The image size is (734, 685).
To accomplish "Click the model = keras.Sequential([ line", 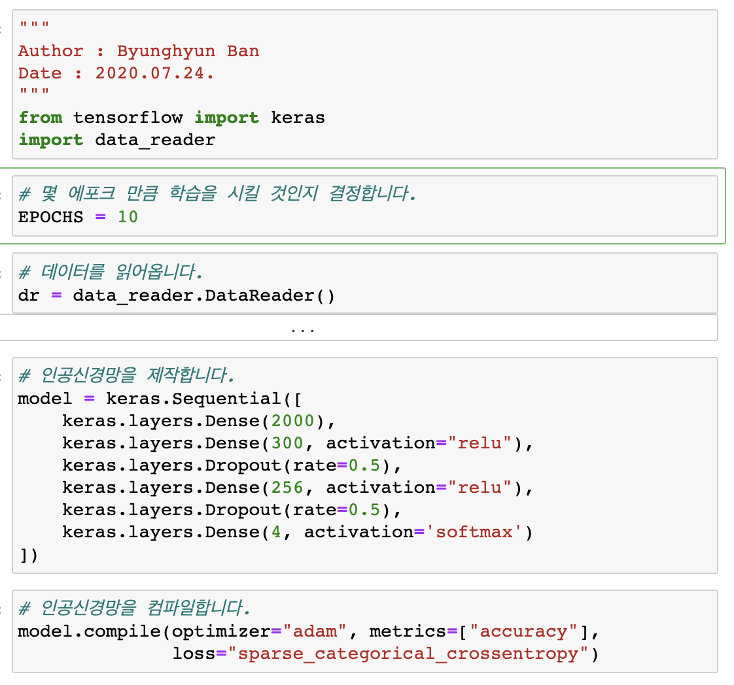I will tap(160, 399).
